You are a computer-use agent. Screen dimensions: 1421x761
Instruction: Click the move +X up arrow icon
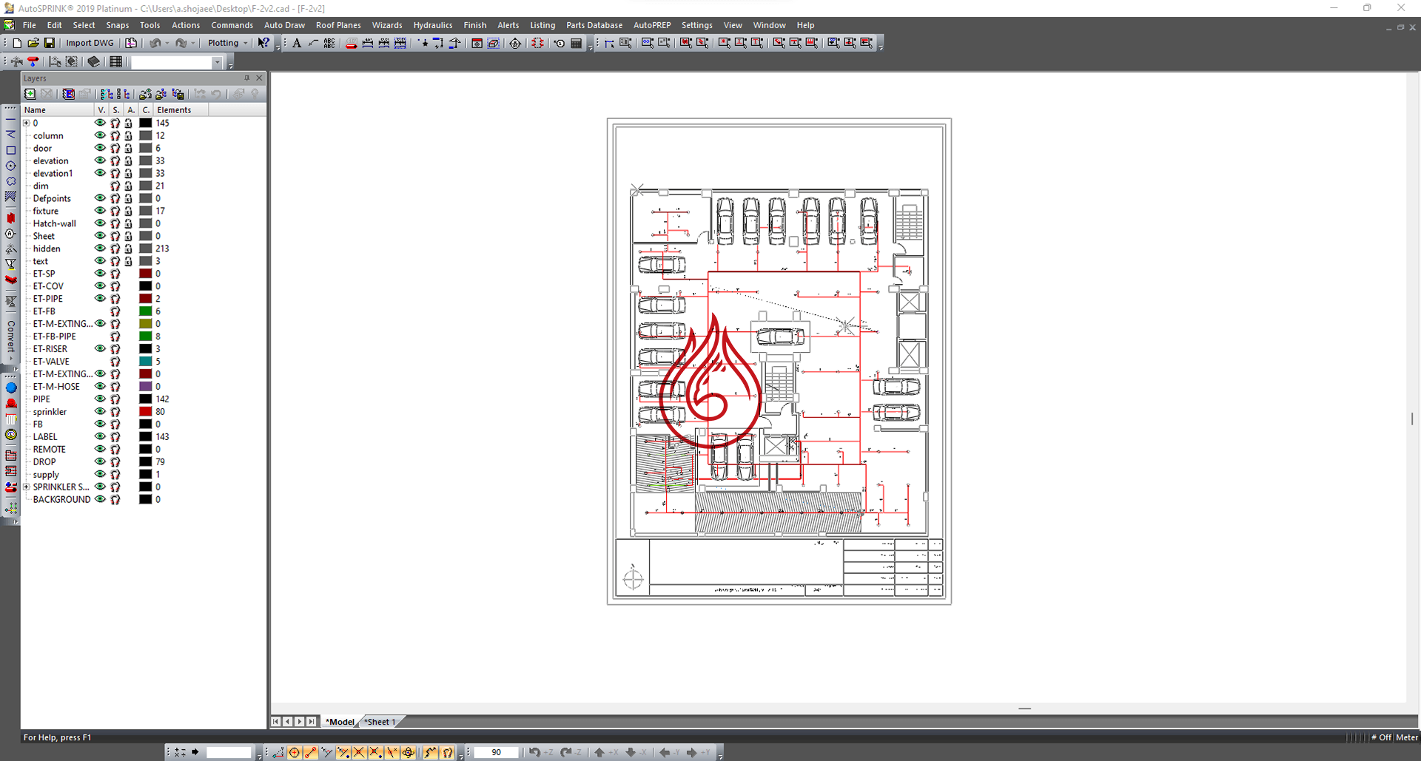[606, 752]
